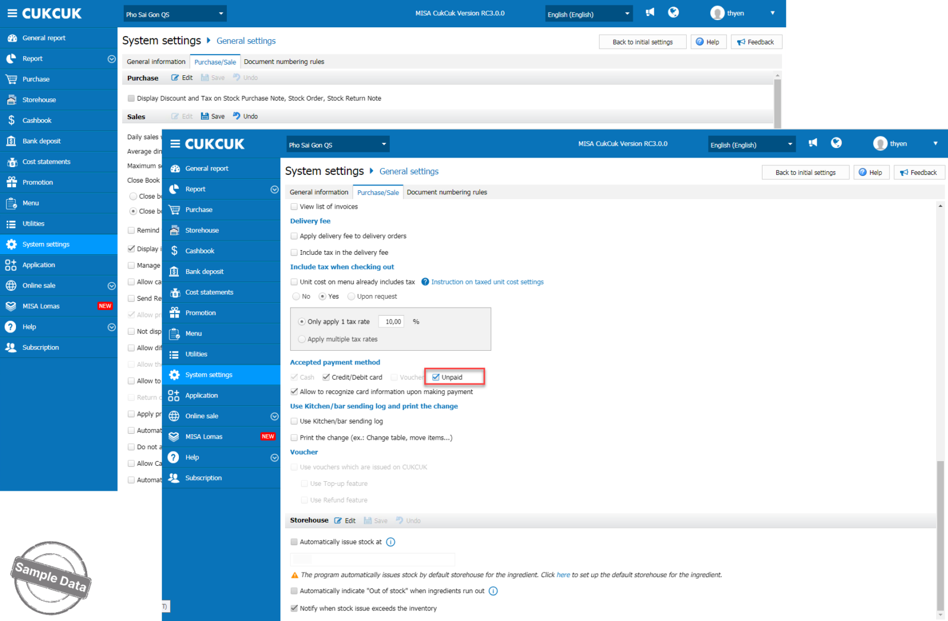This screenshot has height=621, width=948.
Task: Click globe icon in front window header
Action: point(837,143)
